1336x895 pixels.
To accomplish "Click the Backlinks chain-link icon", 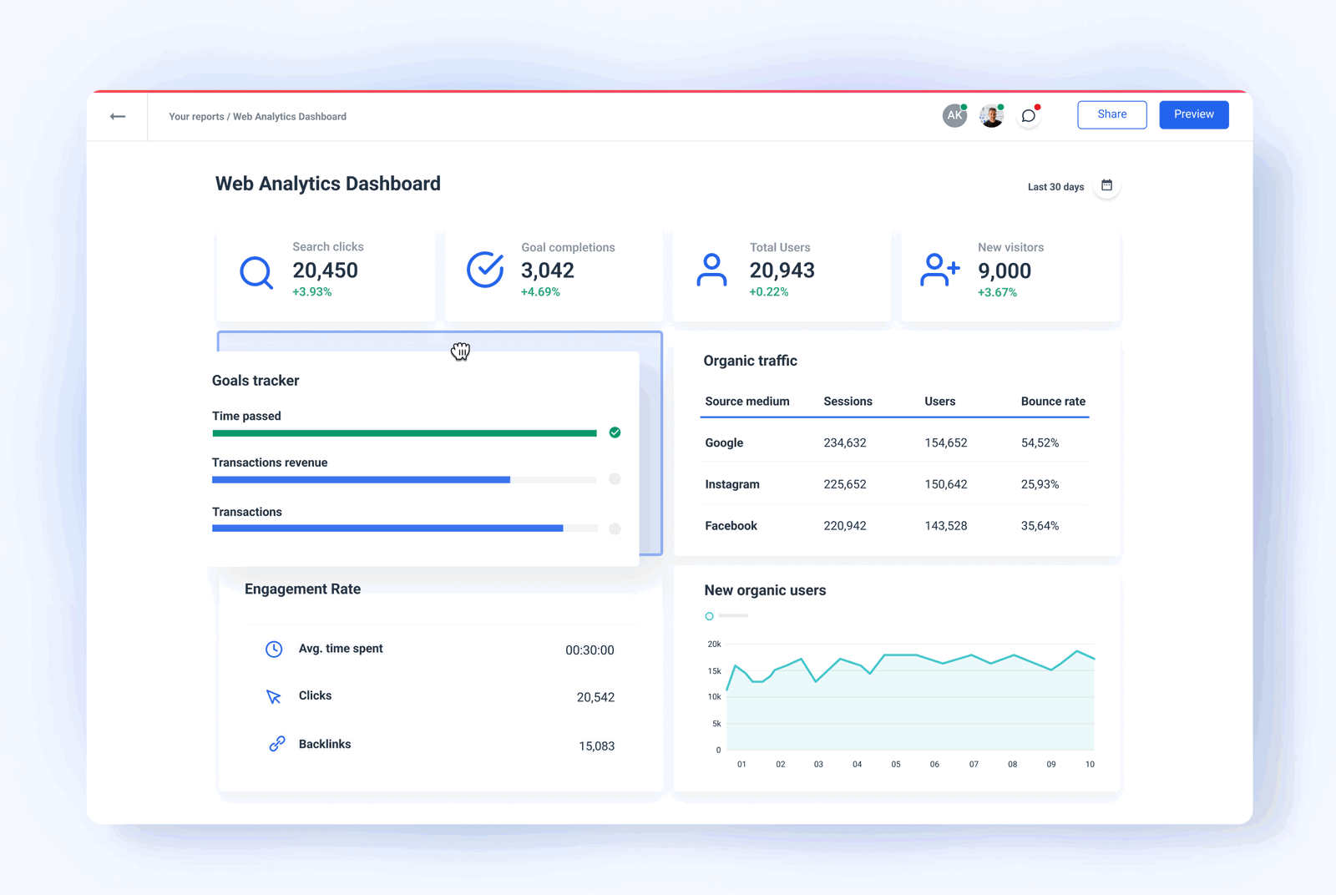I will (x=276, y=743).
